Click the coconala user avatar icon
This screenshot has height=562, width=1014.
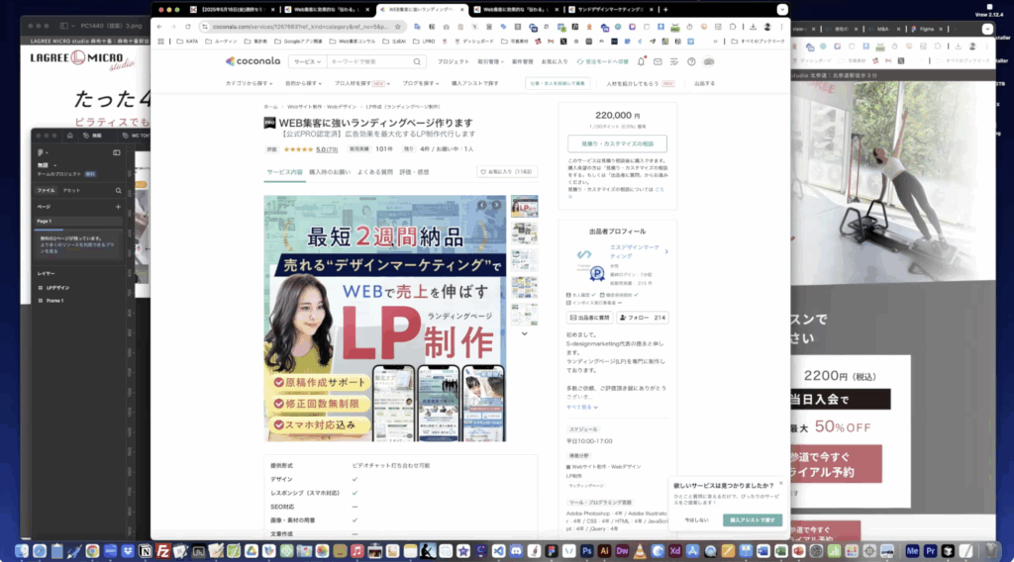(709, 62)
